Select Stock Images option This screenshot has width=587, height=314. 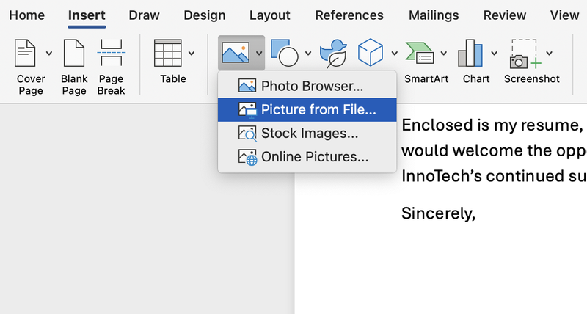[x=310, y=134]
